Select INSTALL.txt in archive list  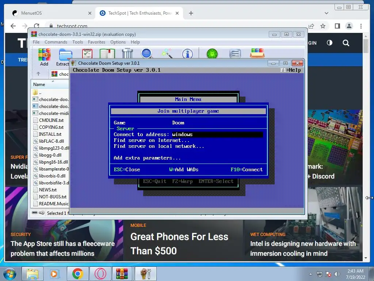point(50,134)
